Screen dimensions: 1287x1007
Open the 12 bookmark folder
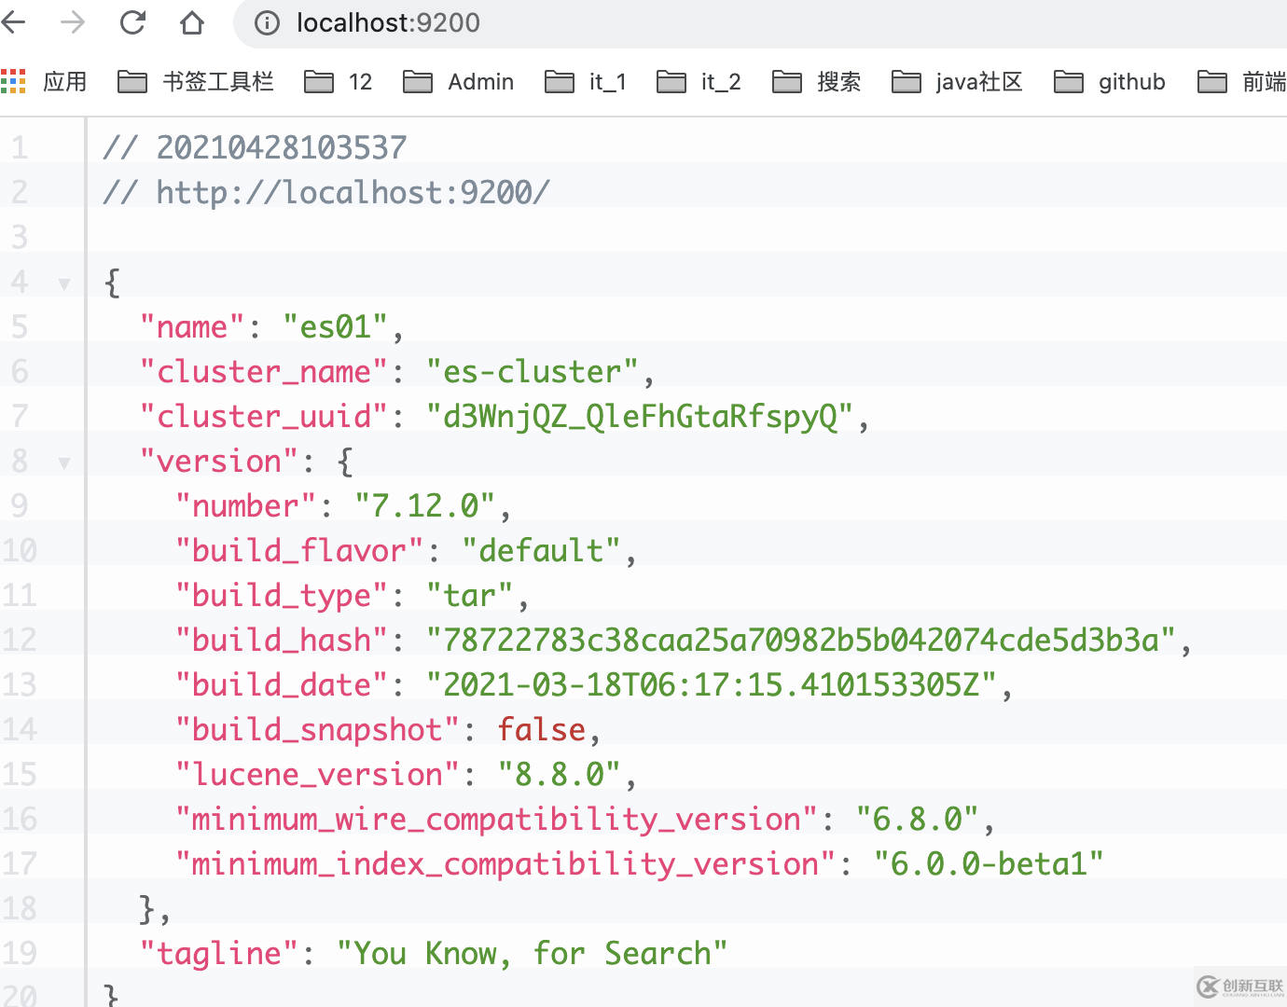tap(339, 82)
